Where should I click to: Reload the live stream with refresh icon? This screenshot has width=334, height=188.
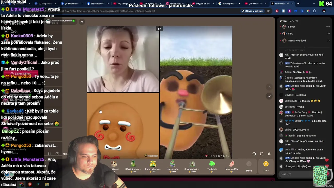(x=57, y=154)
